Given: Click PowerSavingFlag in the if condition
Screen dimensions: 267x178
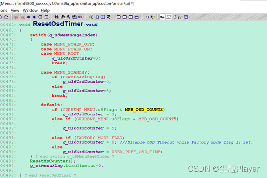Looking at the screenshot, I should (83, 77).
